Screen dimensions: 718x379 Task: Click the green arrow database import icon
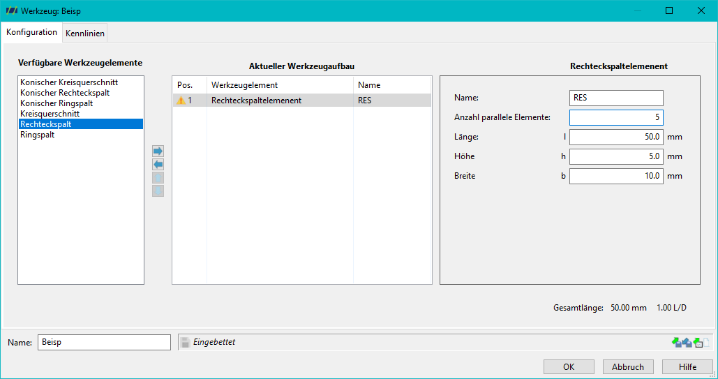click(698, 342)
